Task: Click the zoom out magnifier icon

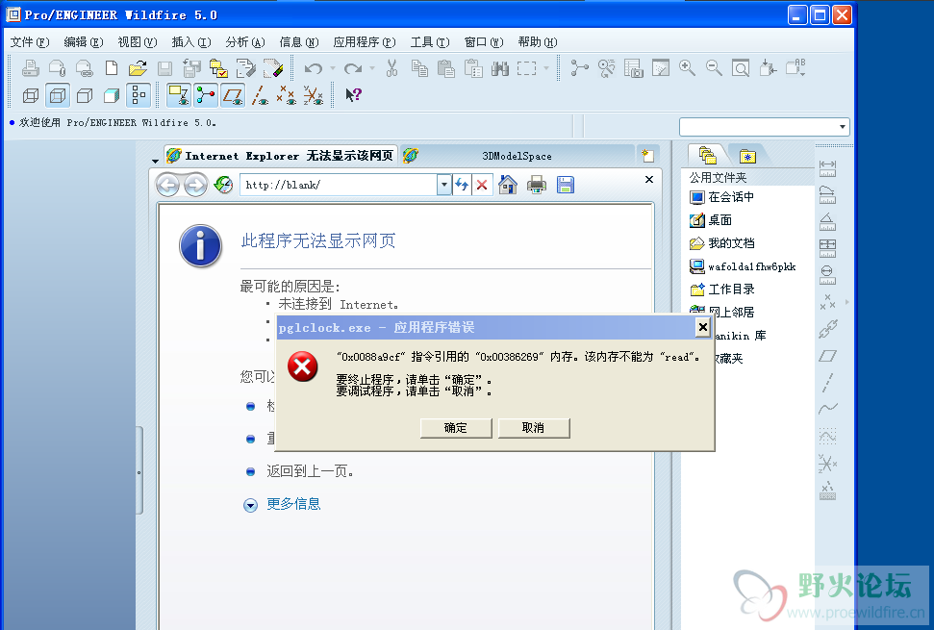Action: coord(714,68)
